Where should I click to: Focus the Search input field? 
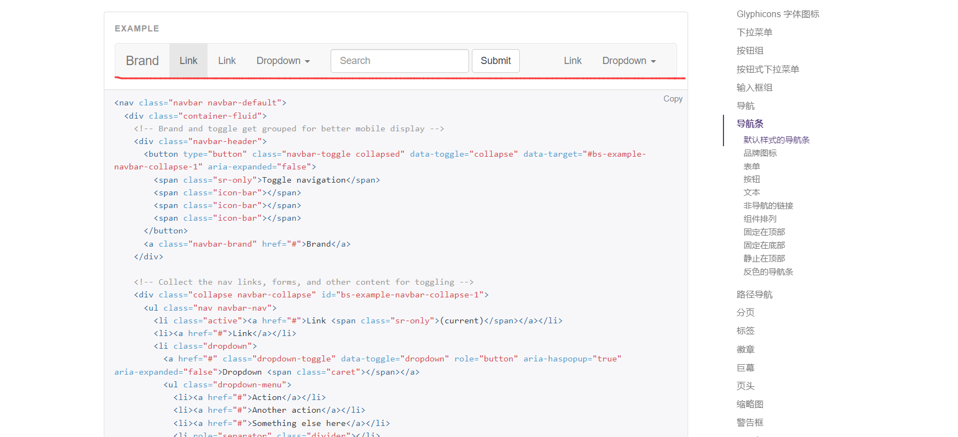[x=400, y=61]
